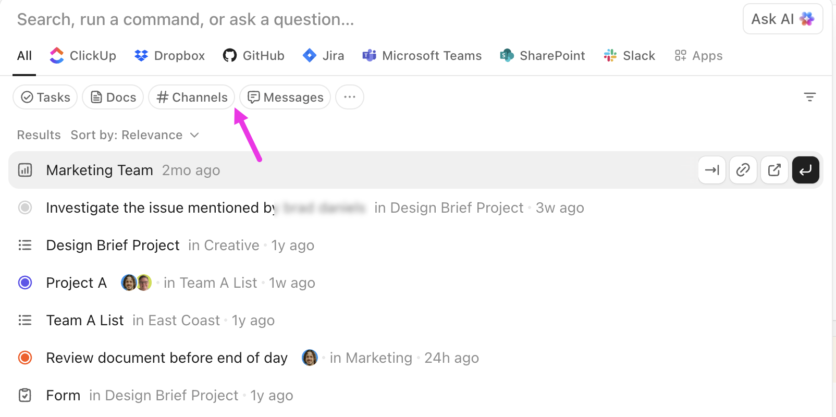Toggle the Tasks filter chip
Image resolution: width=836 pixels, height=417 pixels.
45,97
